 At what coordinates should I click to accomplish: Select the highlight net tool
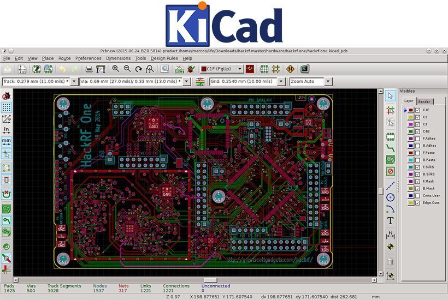[x=390, y=110]
